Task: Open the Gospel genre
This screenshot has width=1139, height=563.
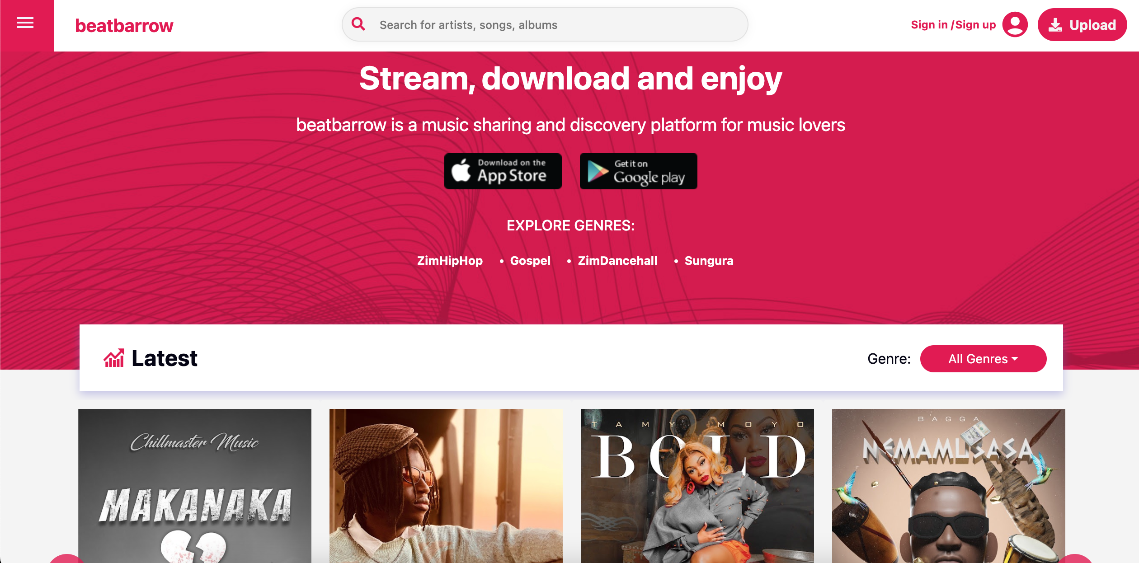Action: (530, 261)
